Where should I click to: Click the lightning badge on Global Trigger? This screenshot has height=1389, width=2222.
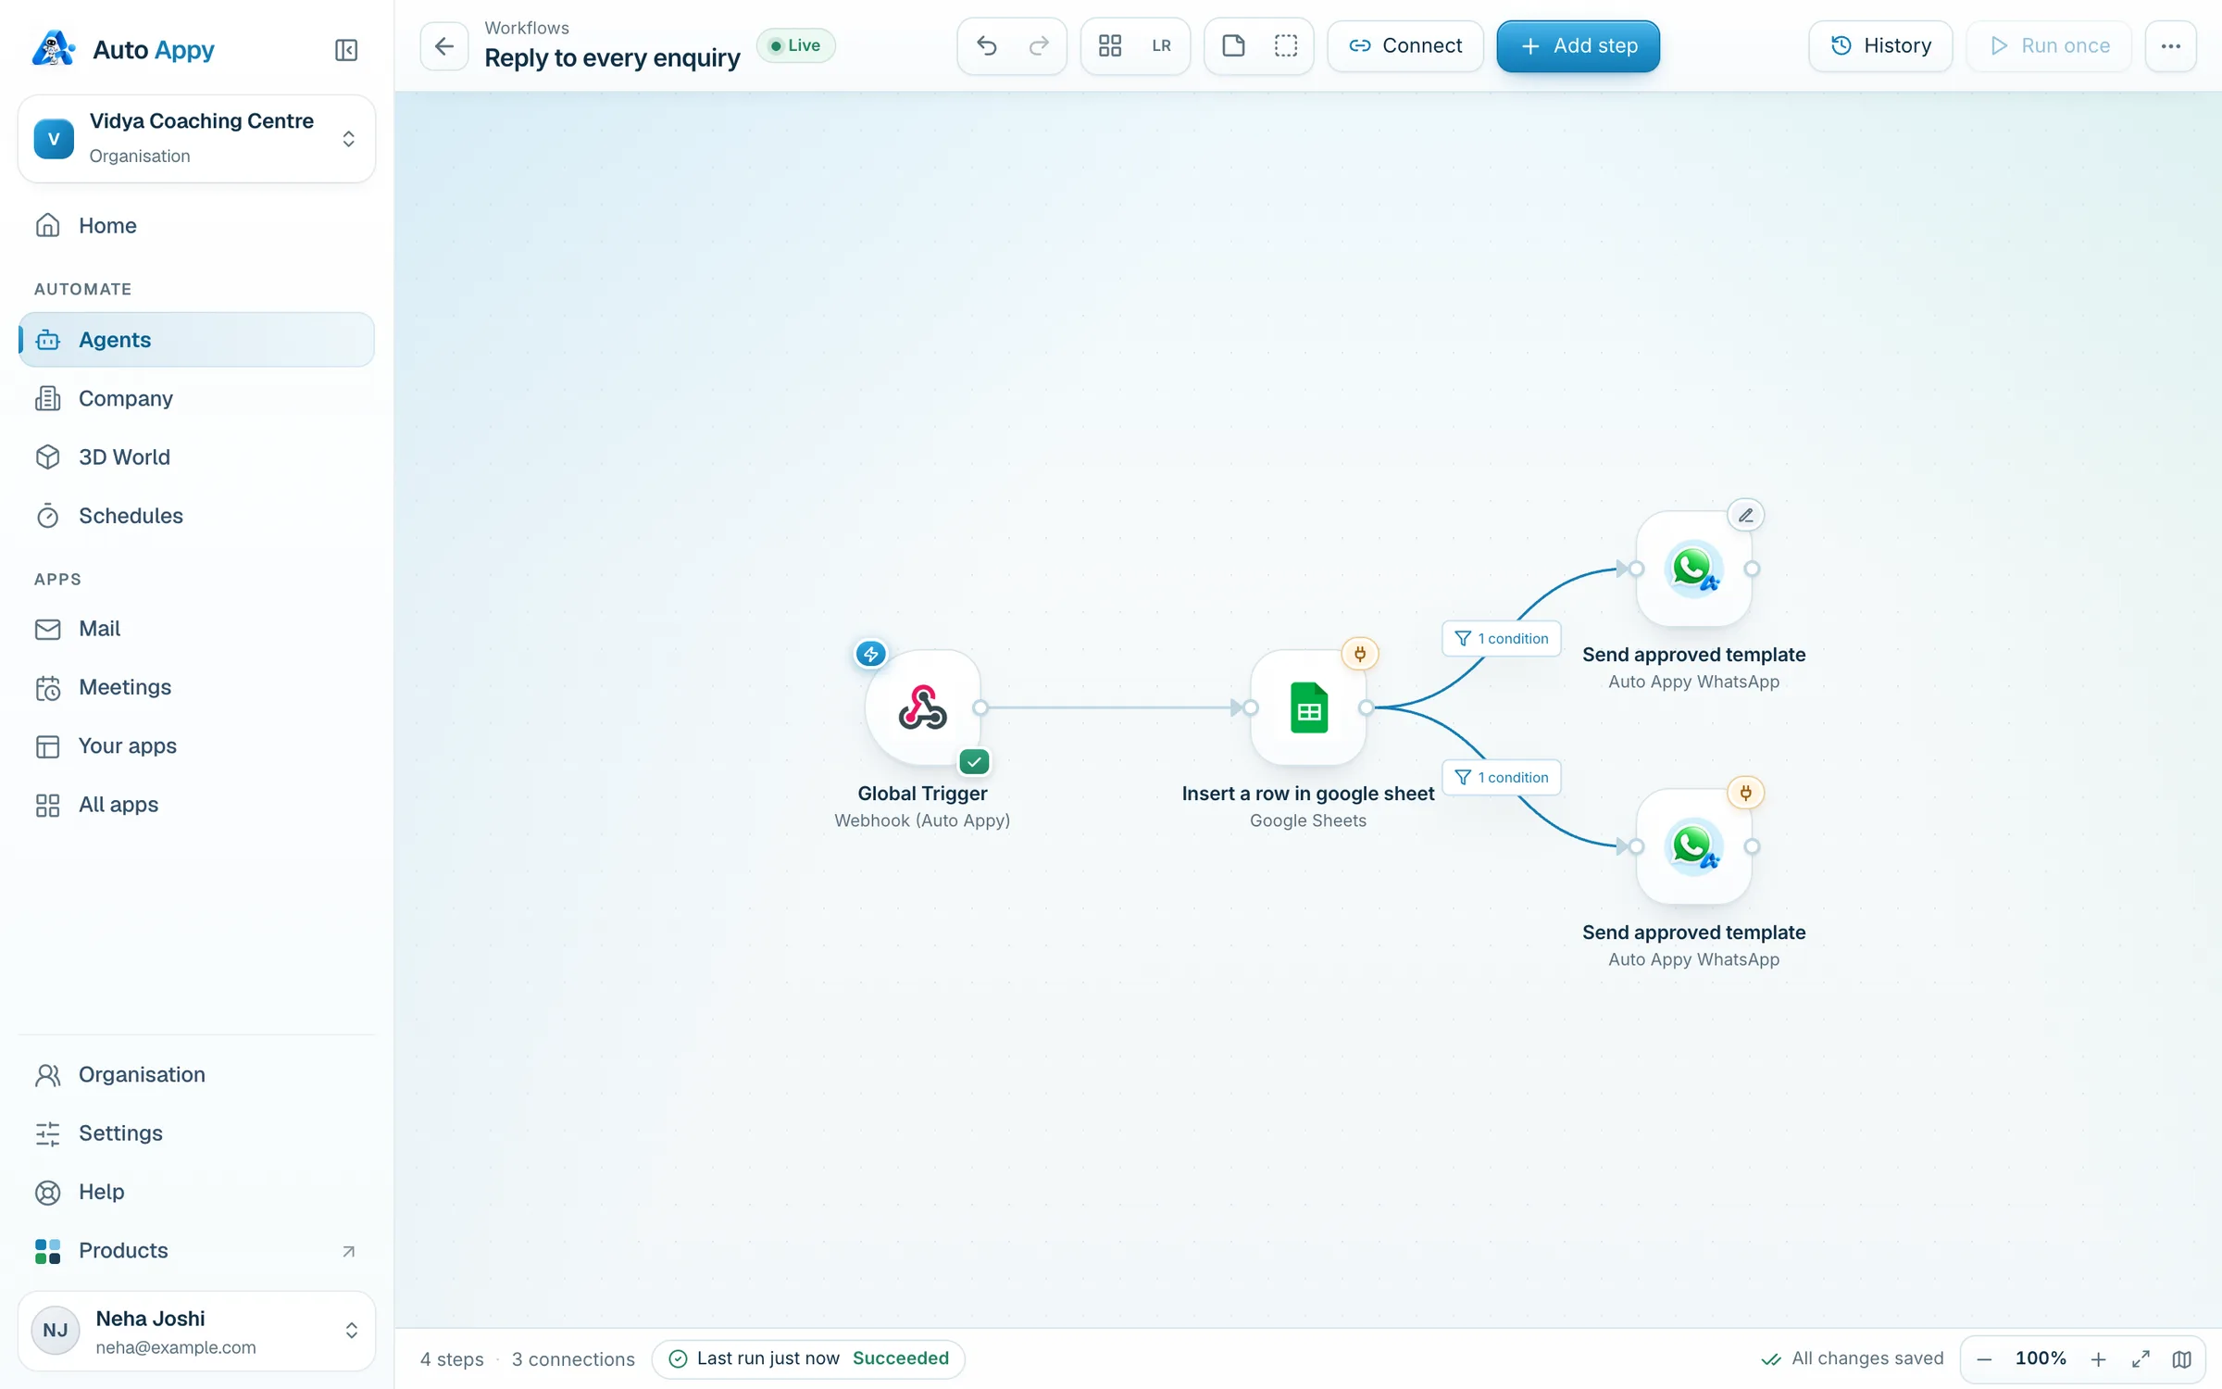pos(871,655)
